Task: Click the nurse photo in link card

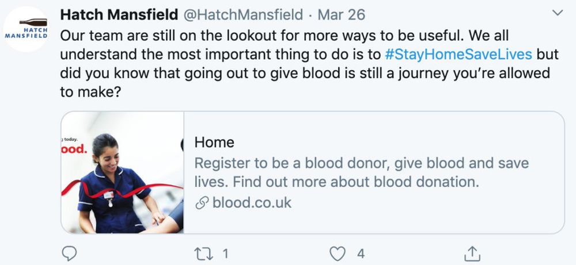Action: [122, 172]
